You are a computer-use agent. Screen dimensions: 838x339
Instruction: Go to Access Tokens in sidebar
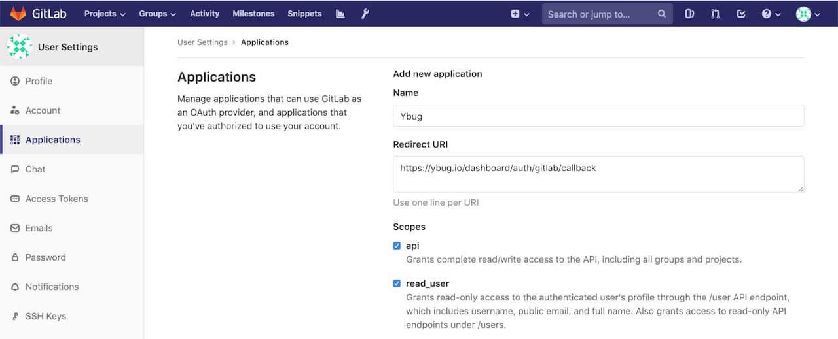pyautogui.click(x=56, y=199)
